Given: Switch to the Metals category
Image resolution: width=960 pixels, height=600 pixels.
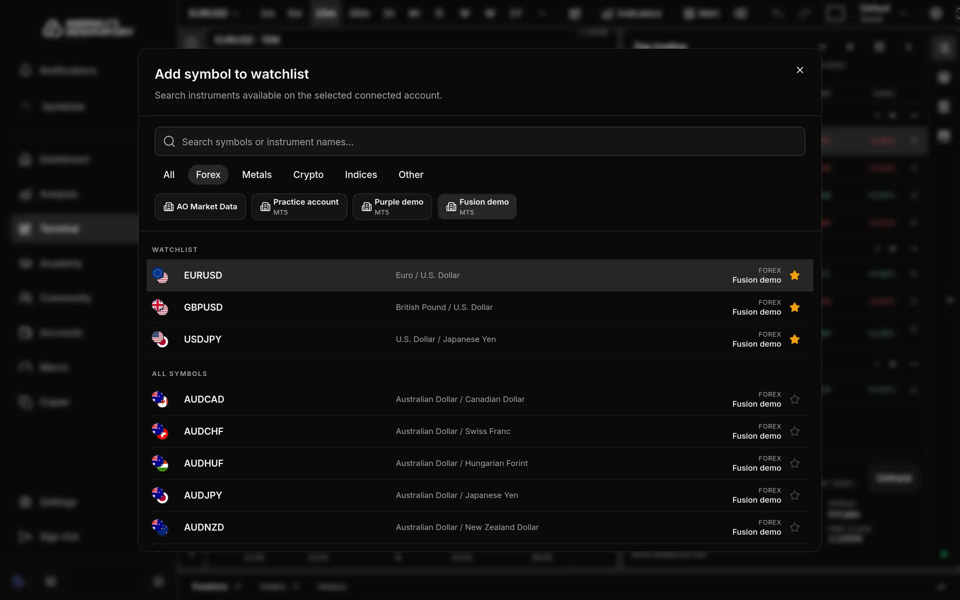Looking at the screenshot, I should (x=257, y=174).
